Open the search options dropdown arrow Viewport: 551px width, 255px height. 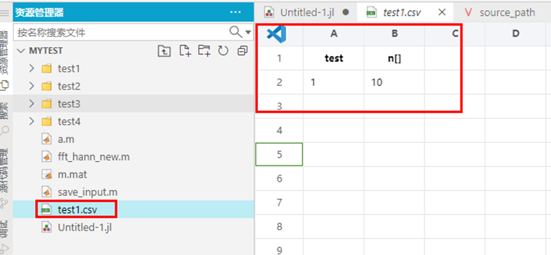pos(248,32)
